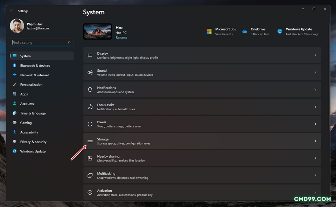Screen dimensions: 336x207
Task: Expand the Nearby sharing row chevron
Action: (x=315, y=158)
